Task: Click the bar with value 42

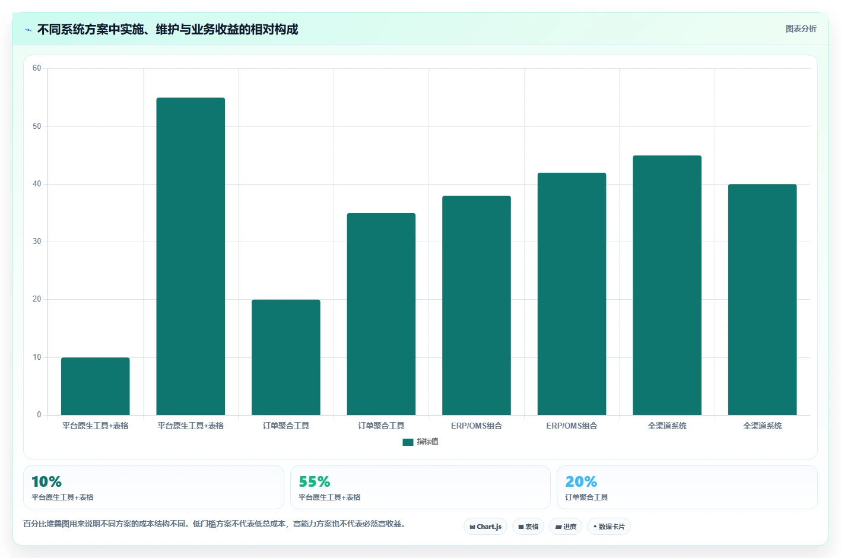Action: click(x=572, y=294)
